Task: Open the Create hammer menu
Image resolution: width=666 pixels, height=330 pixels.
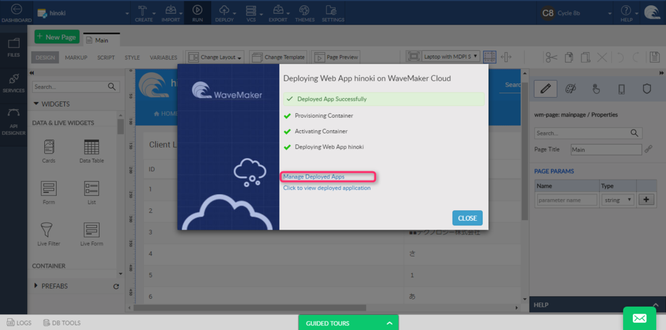Action: click(x=144, y=13)
